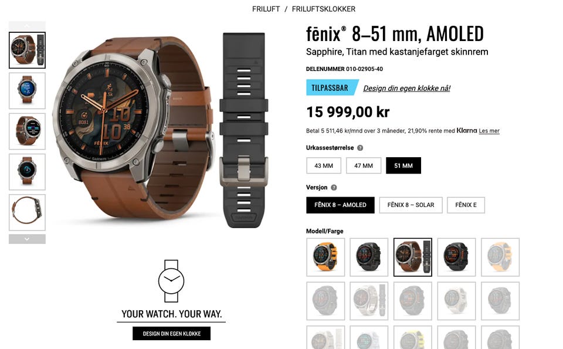Click the DESIGN DIN EGEN KLOKKE button
This screenshot has width=563, height=349.
[x=172, y=334]
